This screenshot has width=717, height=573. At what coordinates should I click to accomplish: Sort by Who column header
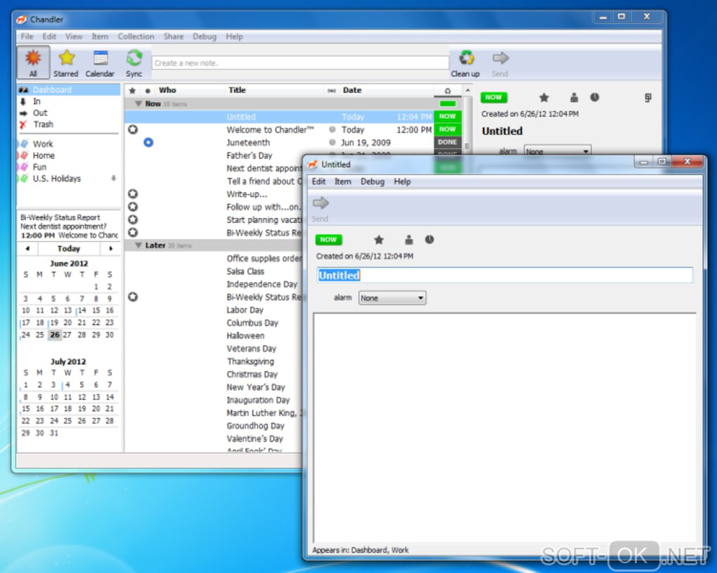pos(190,91)
